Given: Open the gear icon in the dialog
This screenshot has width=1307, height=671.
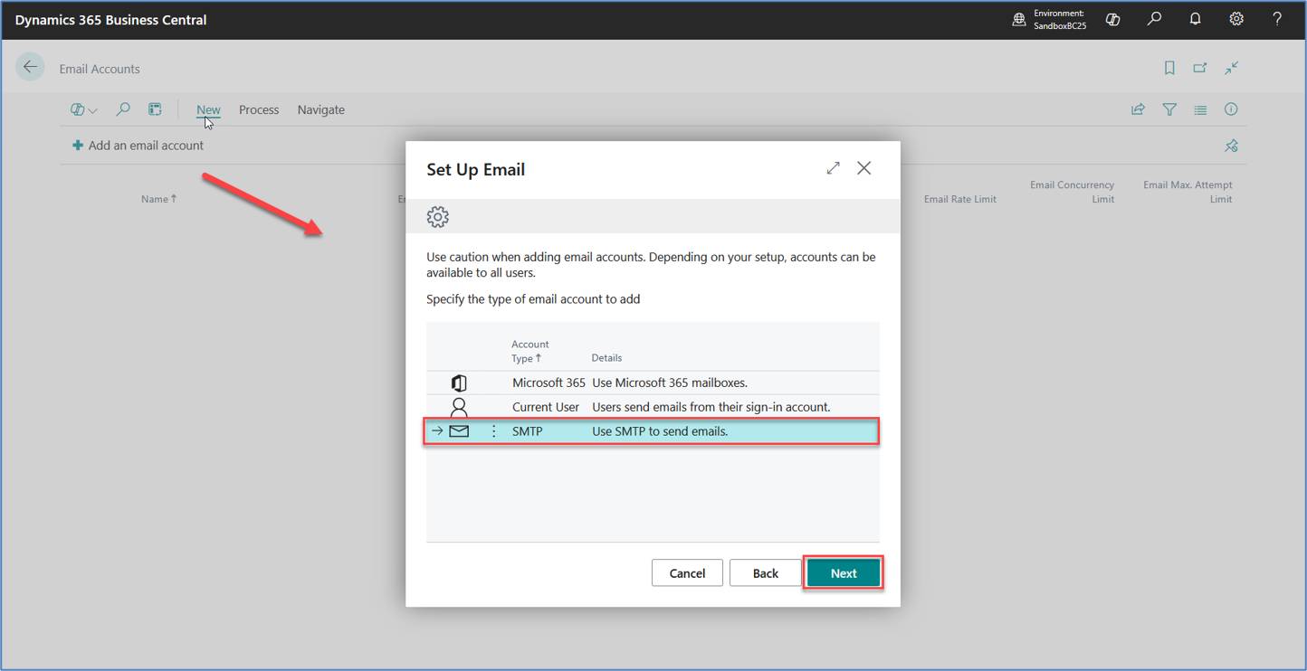Looking at the screenshot, I should coord(438,217).
